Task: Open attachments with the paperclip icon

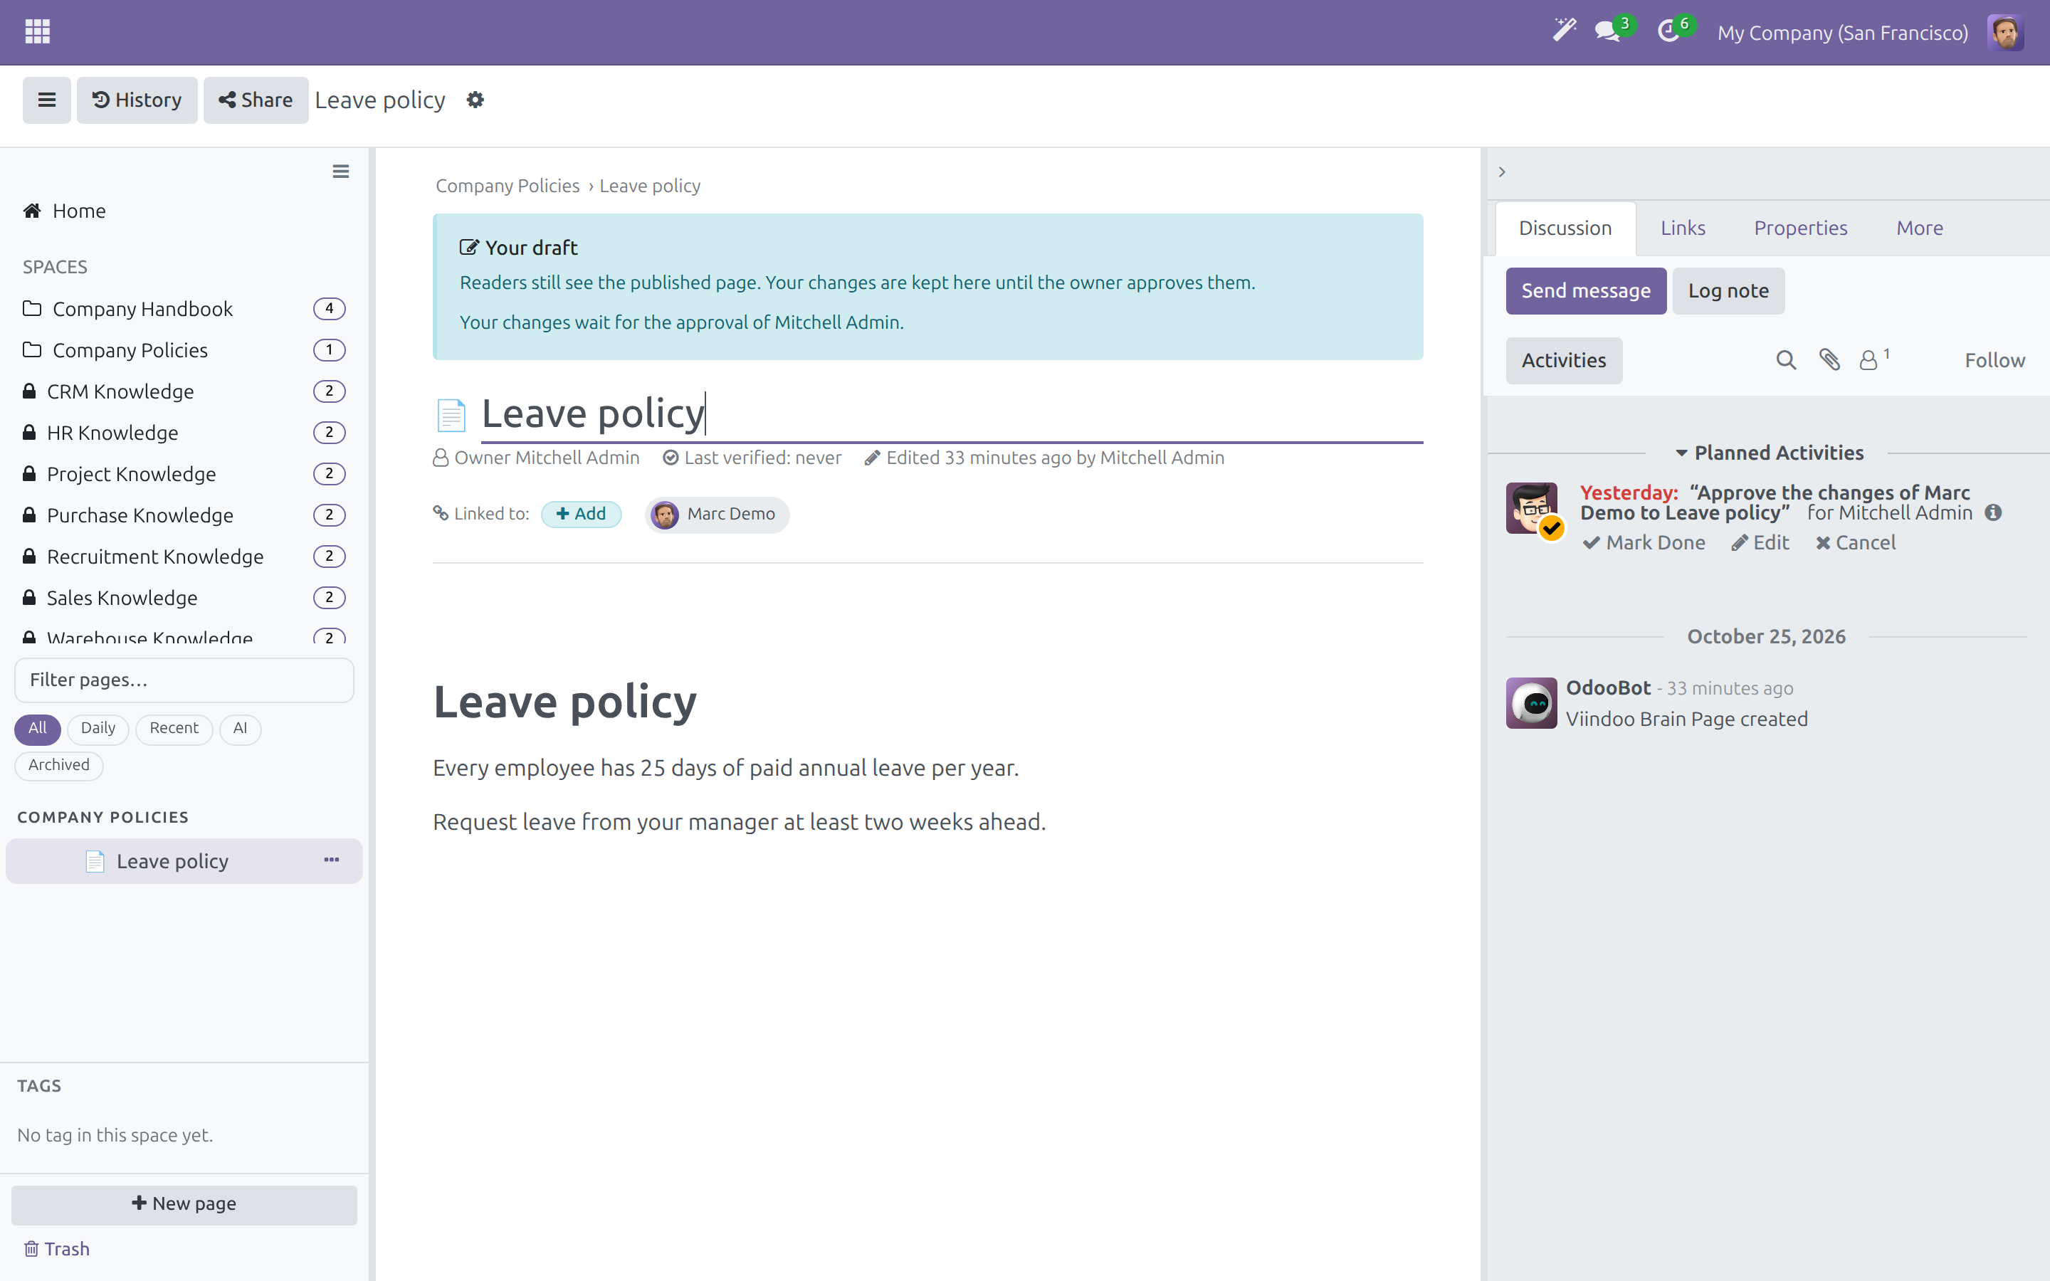Action: (x=1830, y=360)
